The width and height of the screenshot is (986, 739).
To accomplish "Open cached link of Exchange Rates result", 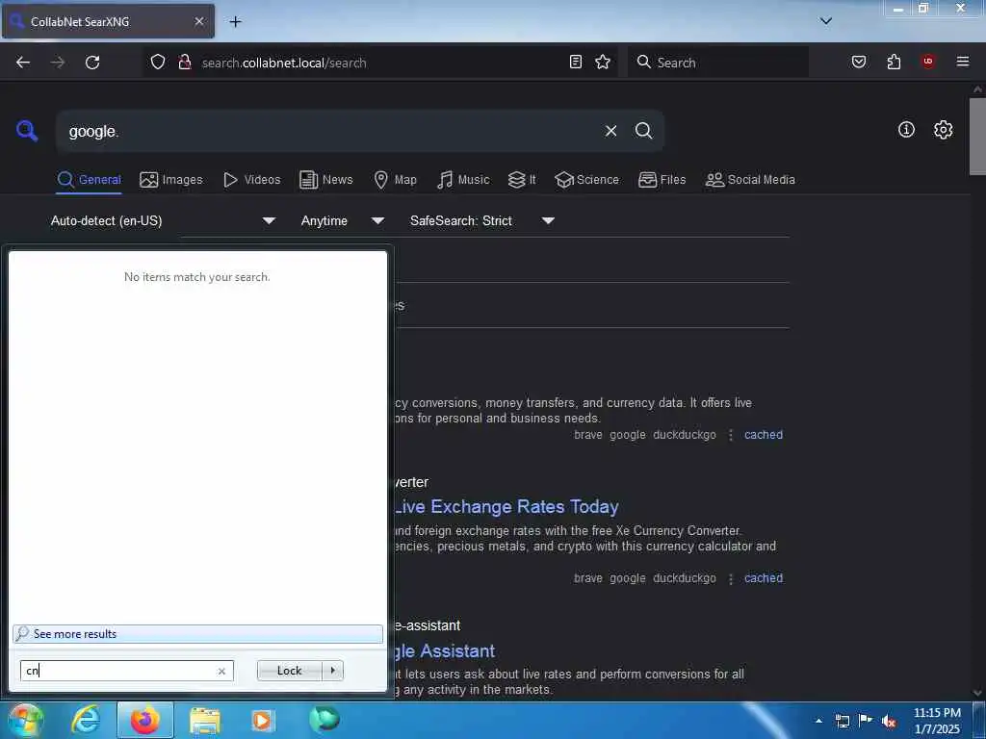I will [x=764, y=578].
